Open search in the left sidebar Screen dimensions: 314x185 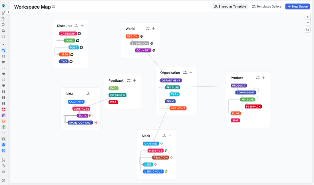tap(4, 25)
